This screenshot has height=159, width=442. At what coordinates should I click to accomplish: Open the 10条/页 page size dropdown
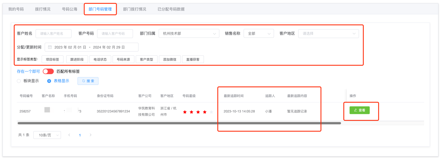click(x=47, y=135)
